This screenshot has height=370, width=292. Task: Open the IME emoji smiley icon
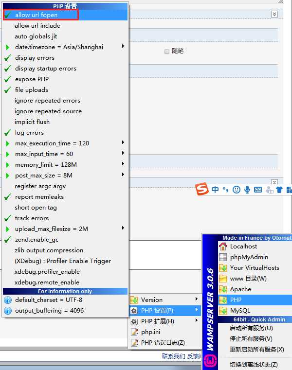[x=236, y=190]
